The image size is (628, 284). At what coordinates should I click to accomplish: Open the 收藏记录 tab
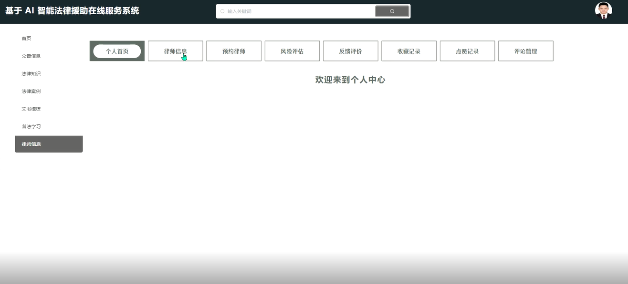coord(409,51)
